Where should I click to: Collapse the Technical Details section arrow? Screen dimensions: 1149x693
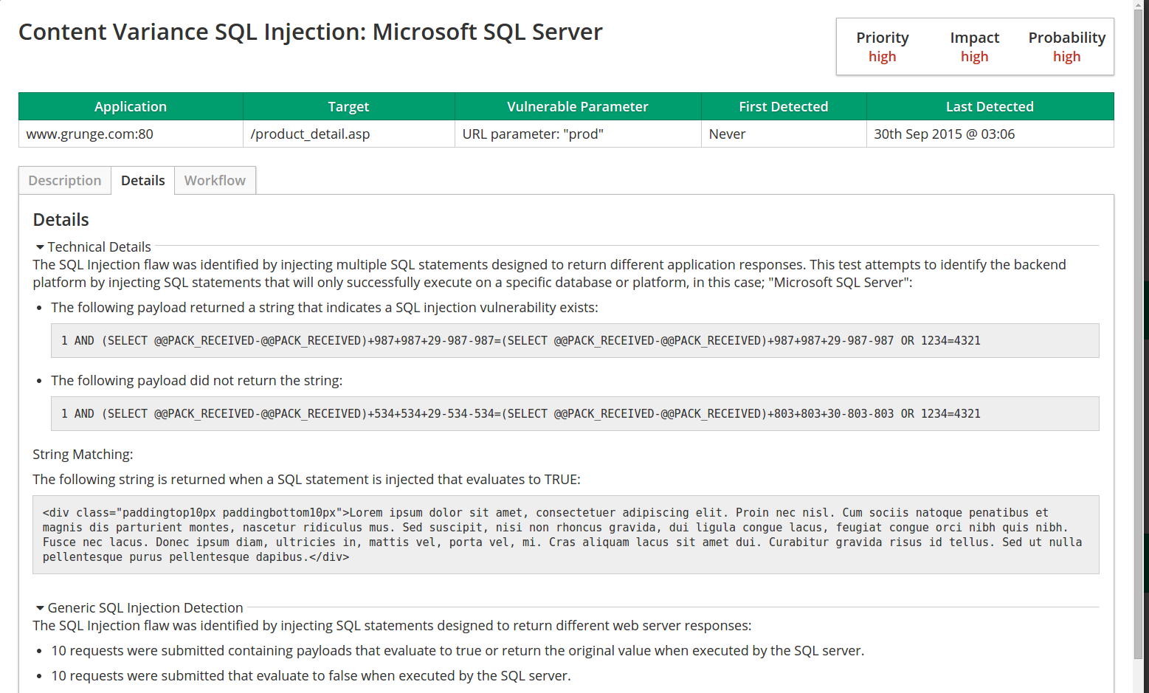pos(40,247)
